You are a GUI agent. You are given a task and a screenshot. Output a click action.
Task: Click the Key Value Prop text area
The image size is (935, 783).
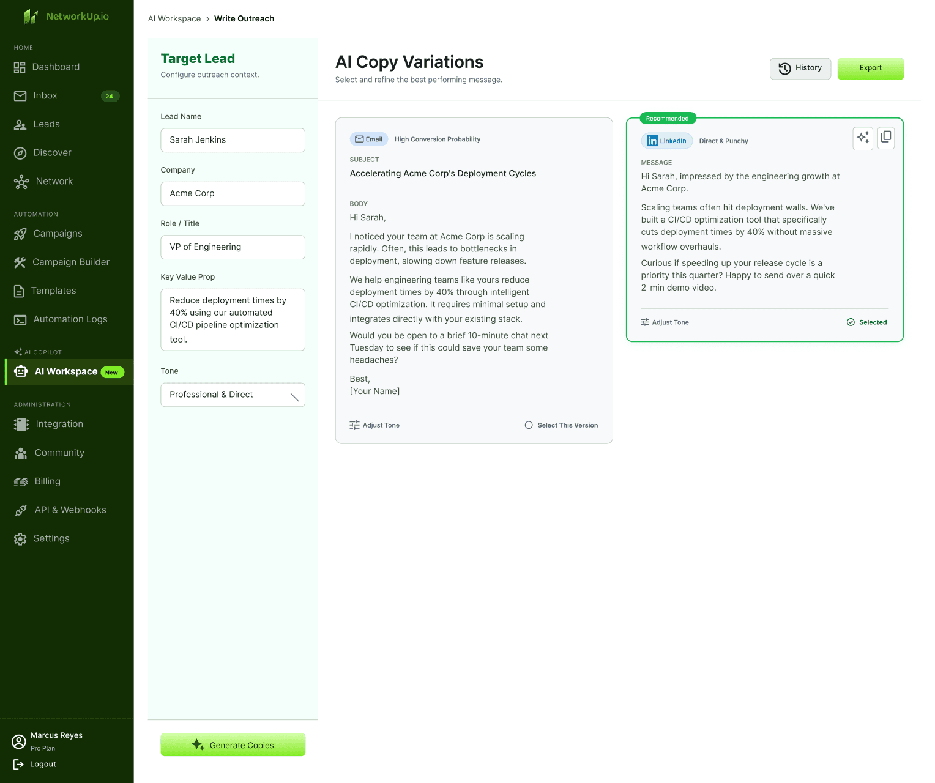(233, 320)
